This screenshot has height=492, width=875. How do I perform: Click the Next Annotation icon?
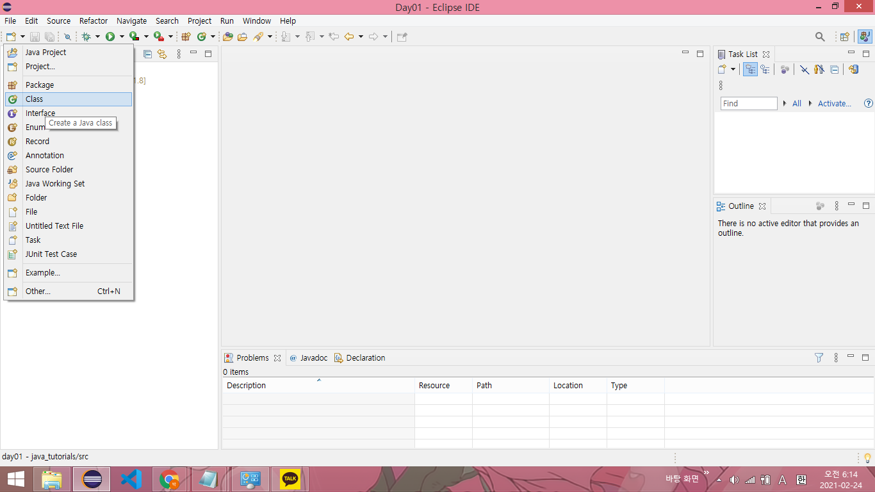pyautogui.click(x=286, y=37)
